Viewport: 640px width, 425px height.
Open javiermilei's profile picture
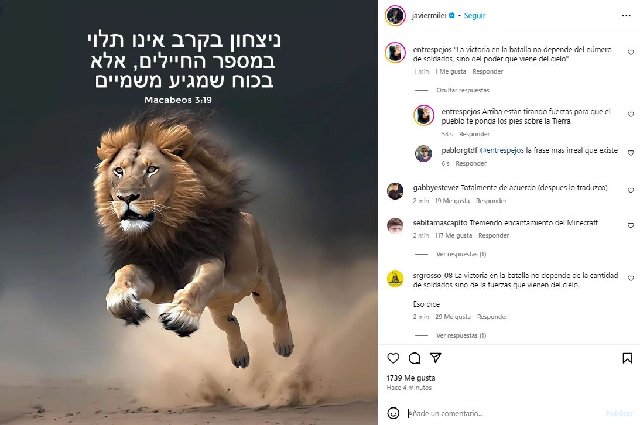[x=395, y=16]
